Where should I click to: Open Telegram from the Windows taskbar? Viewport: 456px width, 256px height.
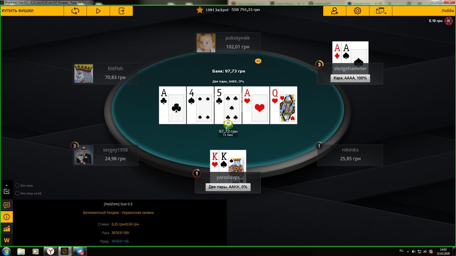click(x=80, y=251)
